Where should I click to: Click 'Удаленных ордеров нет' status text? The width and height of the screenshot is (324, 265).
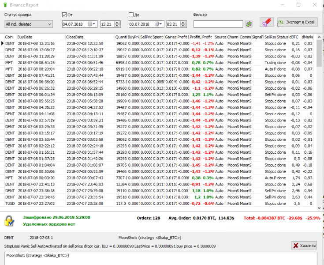(x=49, y=224)
